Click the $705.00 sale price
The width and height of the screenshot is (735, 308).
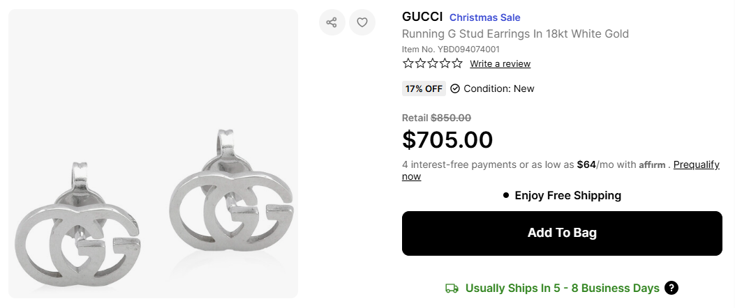(x=447, y=139)
